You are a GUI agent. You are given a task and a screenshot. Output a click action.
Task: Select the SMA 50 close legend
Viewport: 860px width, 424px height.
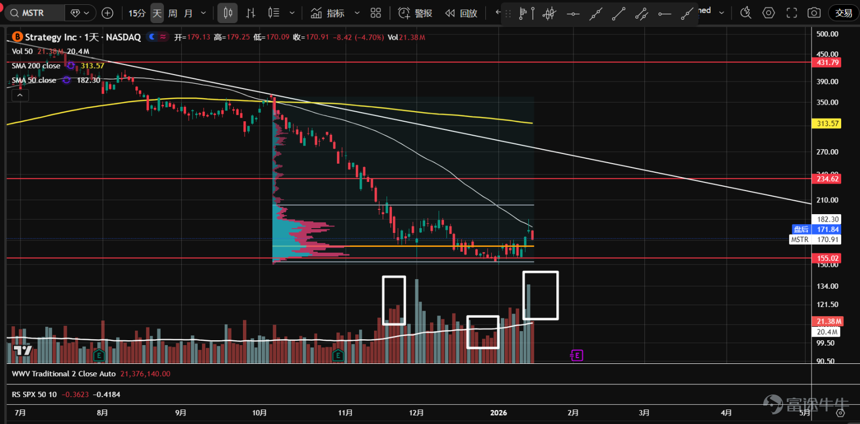(x=34, y=80)
